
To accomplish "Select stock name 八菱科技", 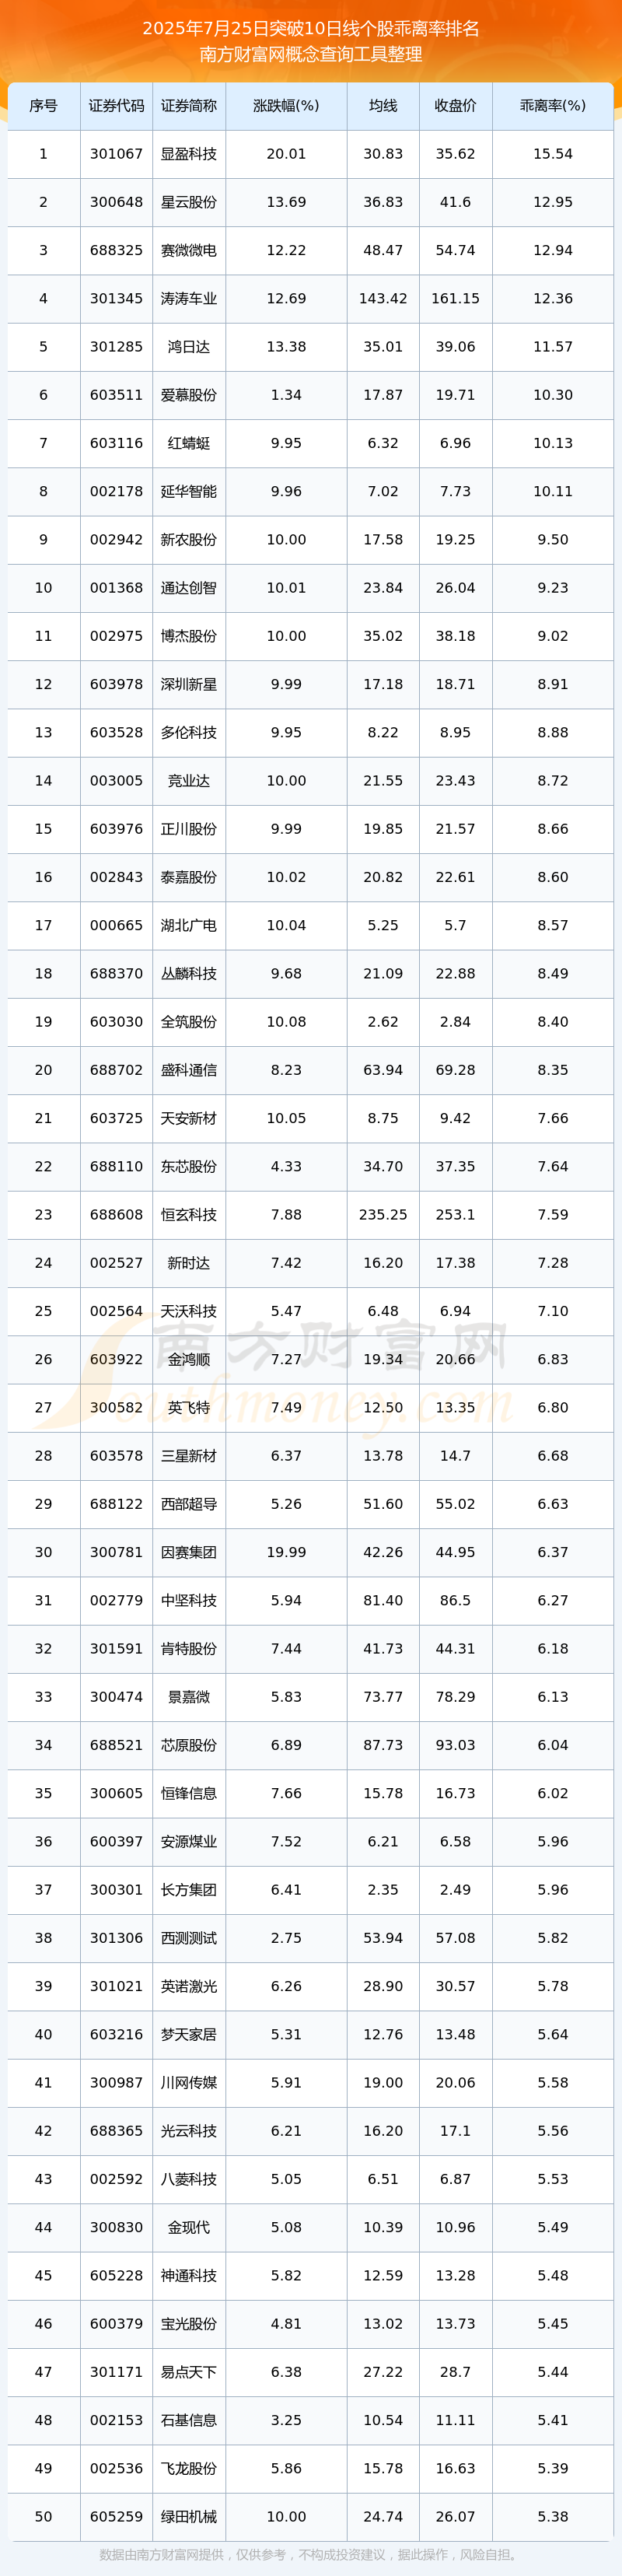I will click(189, 2179).
